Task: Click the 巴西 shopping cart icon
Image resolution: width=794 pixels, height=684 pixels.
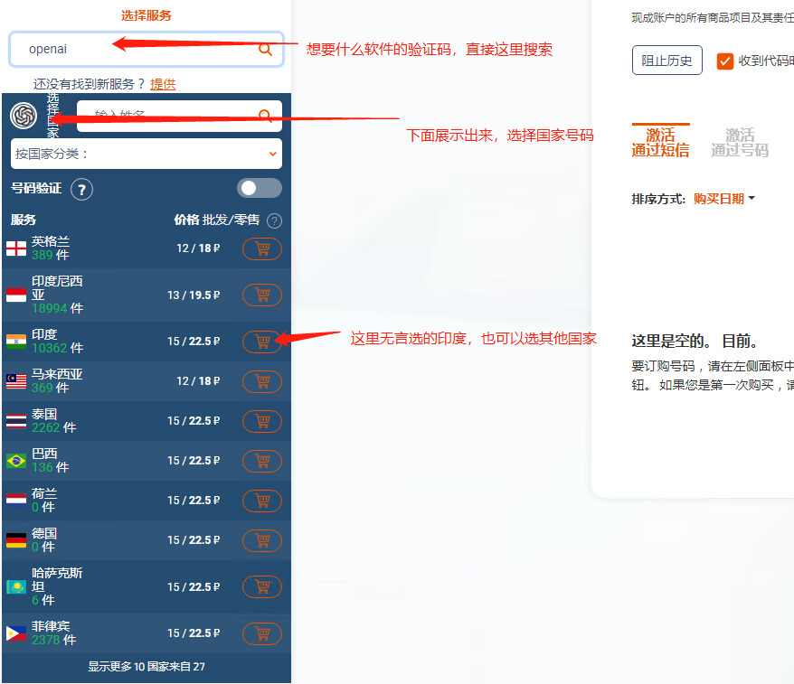Action: tap(261, 461)
